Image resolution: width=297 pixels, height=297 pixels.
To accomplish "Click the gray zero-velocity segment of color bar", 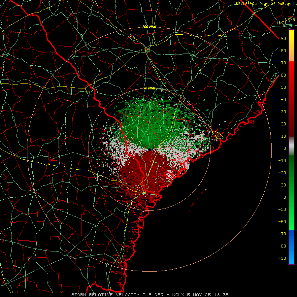I will [x=291, y=146].
